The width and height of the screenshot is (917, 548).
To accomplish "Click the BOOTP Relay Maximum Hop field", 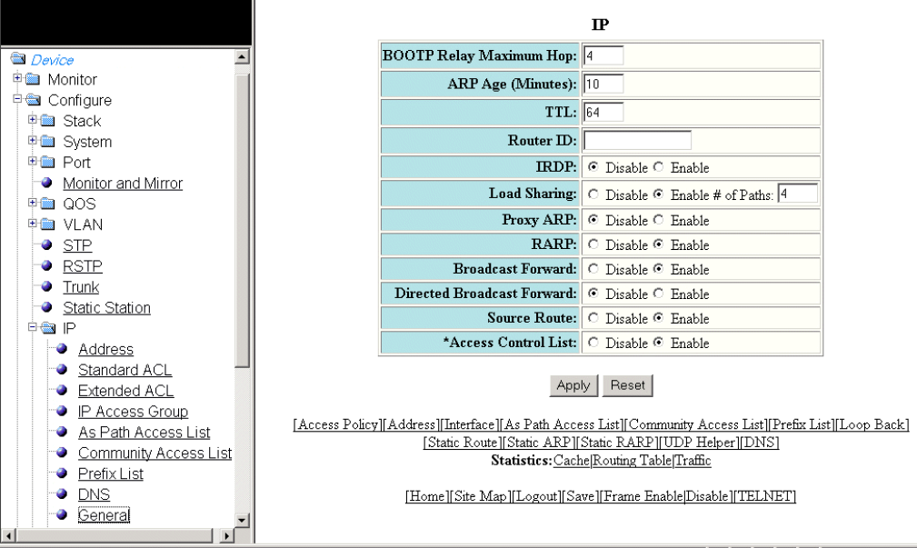I will point(603,55).
